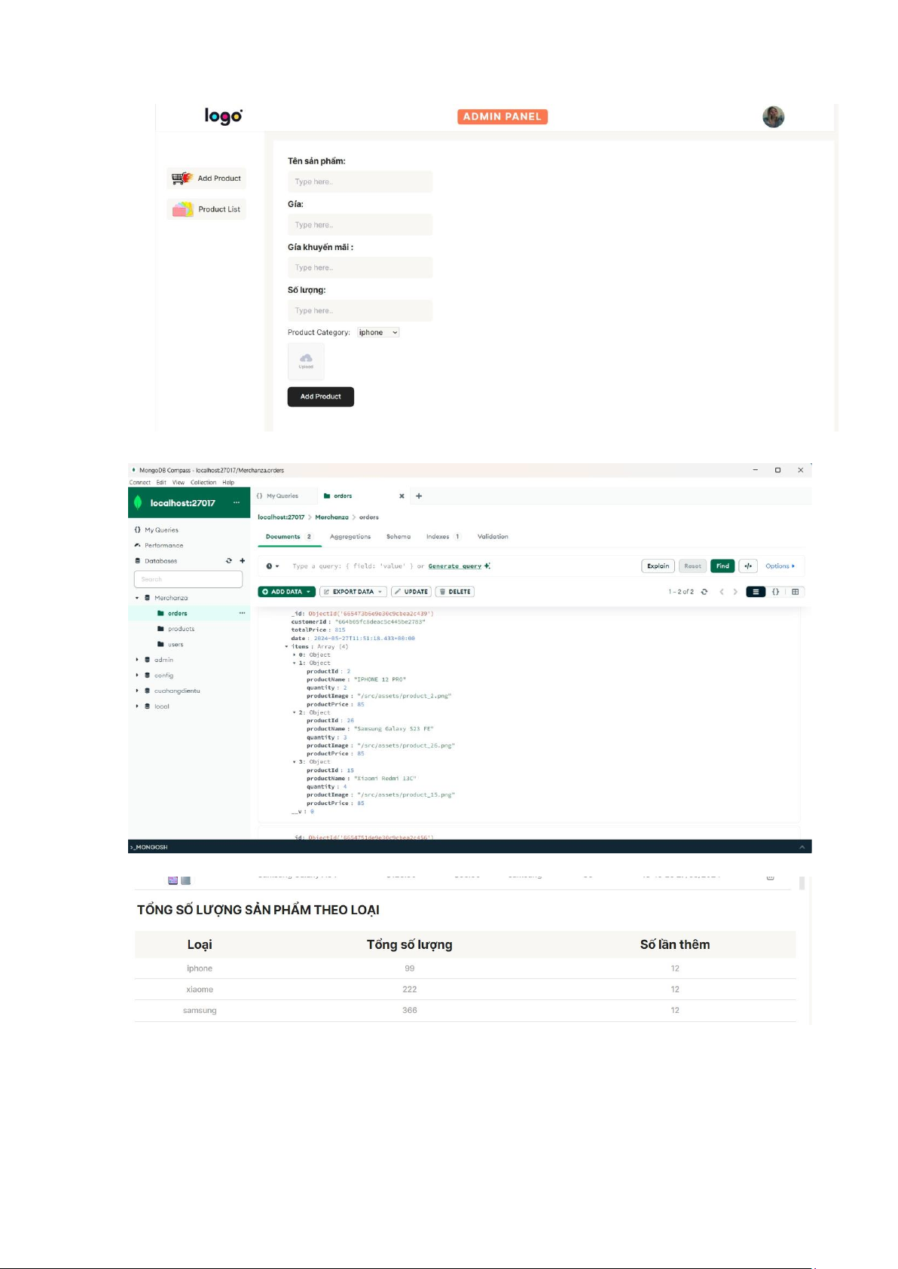Image resolution: width=898 pixels, height=1269 pixels.
Task: Collapse the Merchanza database tree
Action: [x=137, y=598]
